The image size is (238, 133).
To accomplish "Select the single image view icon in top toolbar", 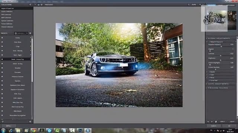I will 39,5.
